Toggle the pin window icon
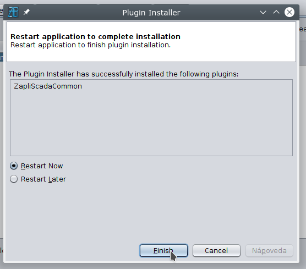This screenshot has height=269, width=306. 26,12
